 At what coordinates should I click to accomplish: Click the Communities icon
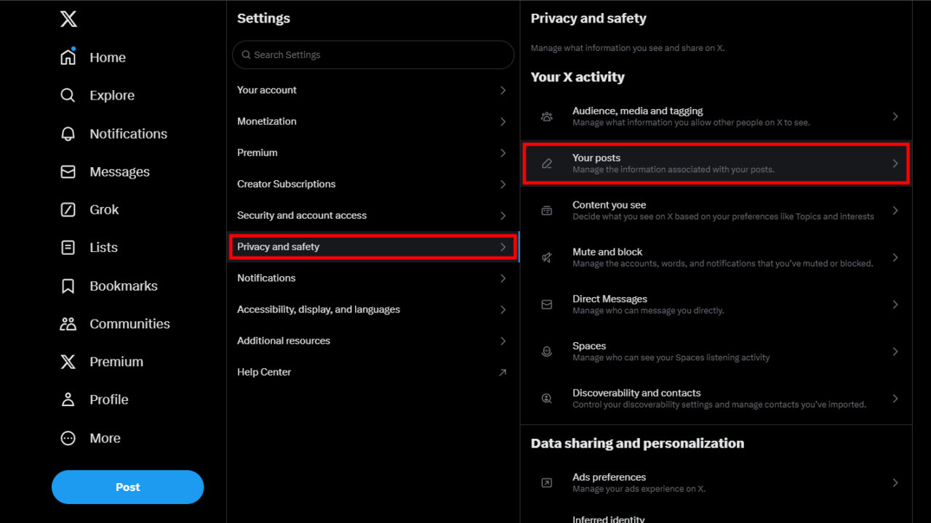(x=67, y=323)
